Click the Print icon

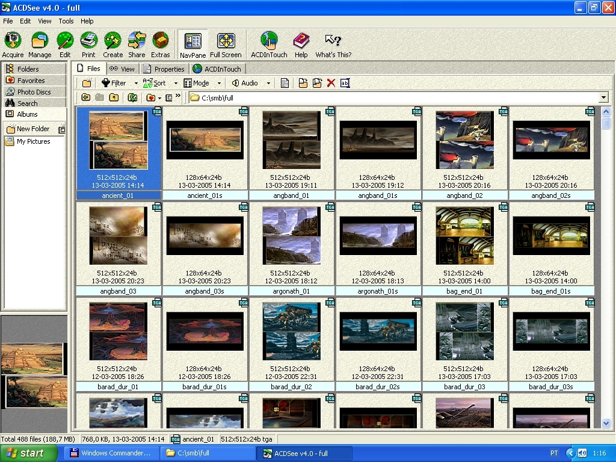(x=88, y=45)
